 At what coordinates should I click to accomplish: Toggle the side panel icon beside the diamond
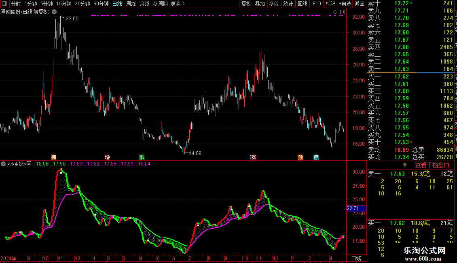343,12
